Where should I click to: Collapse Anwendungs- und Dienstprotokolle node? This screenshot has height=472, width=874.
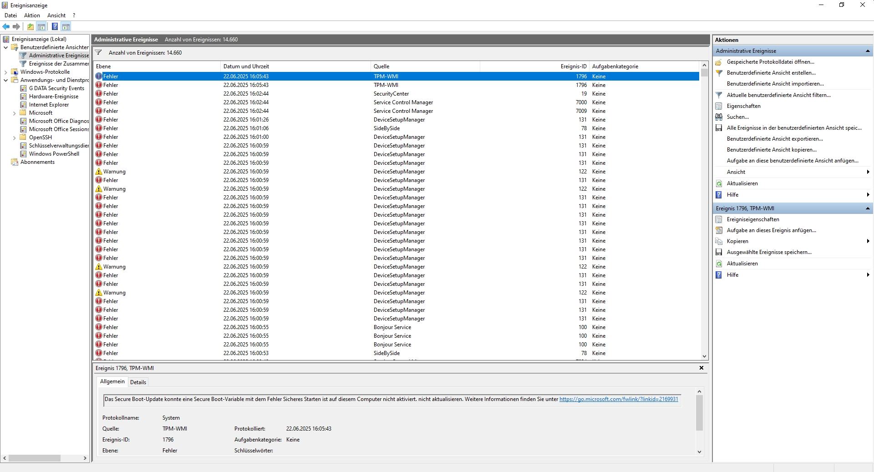point(5,80)
